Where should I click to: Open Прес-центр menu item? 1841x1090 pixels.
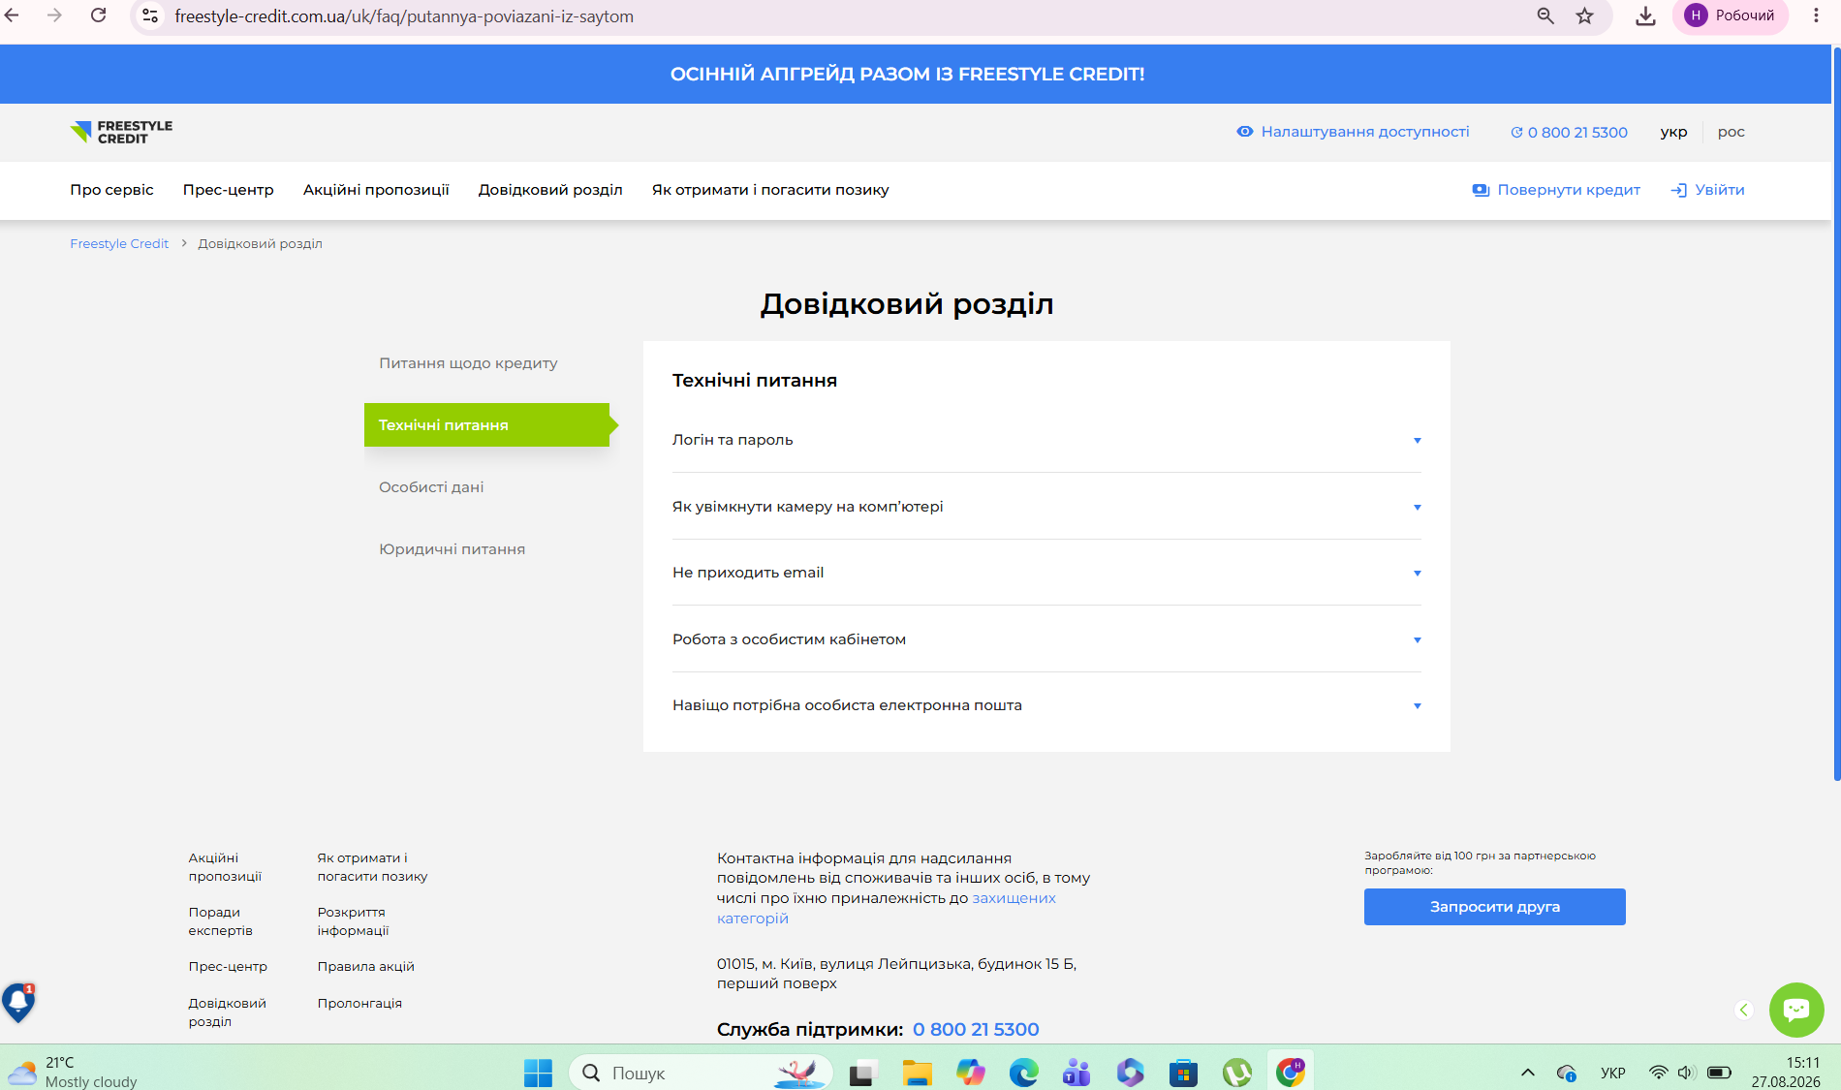coord(228,190)
